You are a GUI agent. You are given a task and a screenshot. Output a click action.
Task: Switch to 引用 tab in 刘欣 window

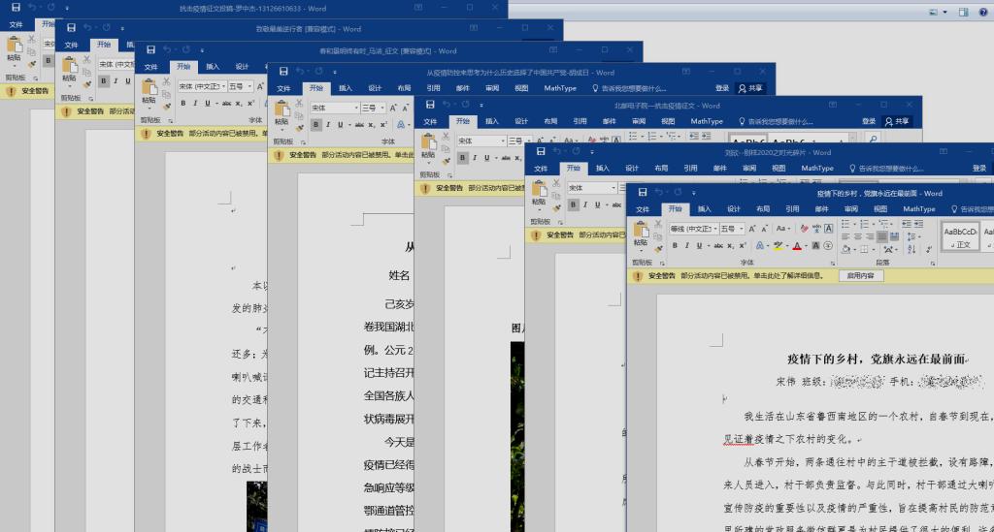click(x=690, y=168)
